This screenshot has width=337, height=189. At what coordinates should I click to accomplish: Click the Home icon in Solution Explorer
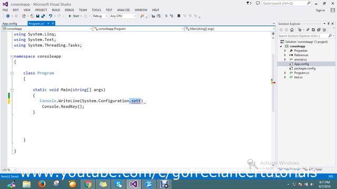click(x=292, y=30)
